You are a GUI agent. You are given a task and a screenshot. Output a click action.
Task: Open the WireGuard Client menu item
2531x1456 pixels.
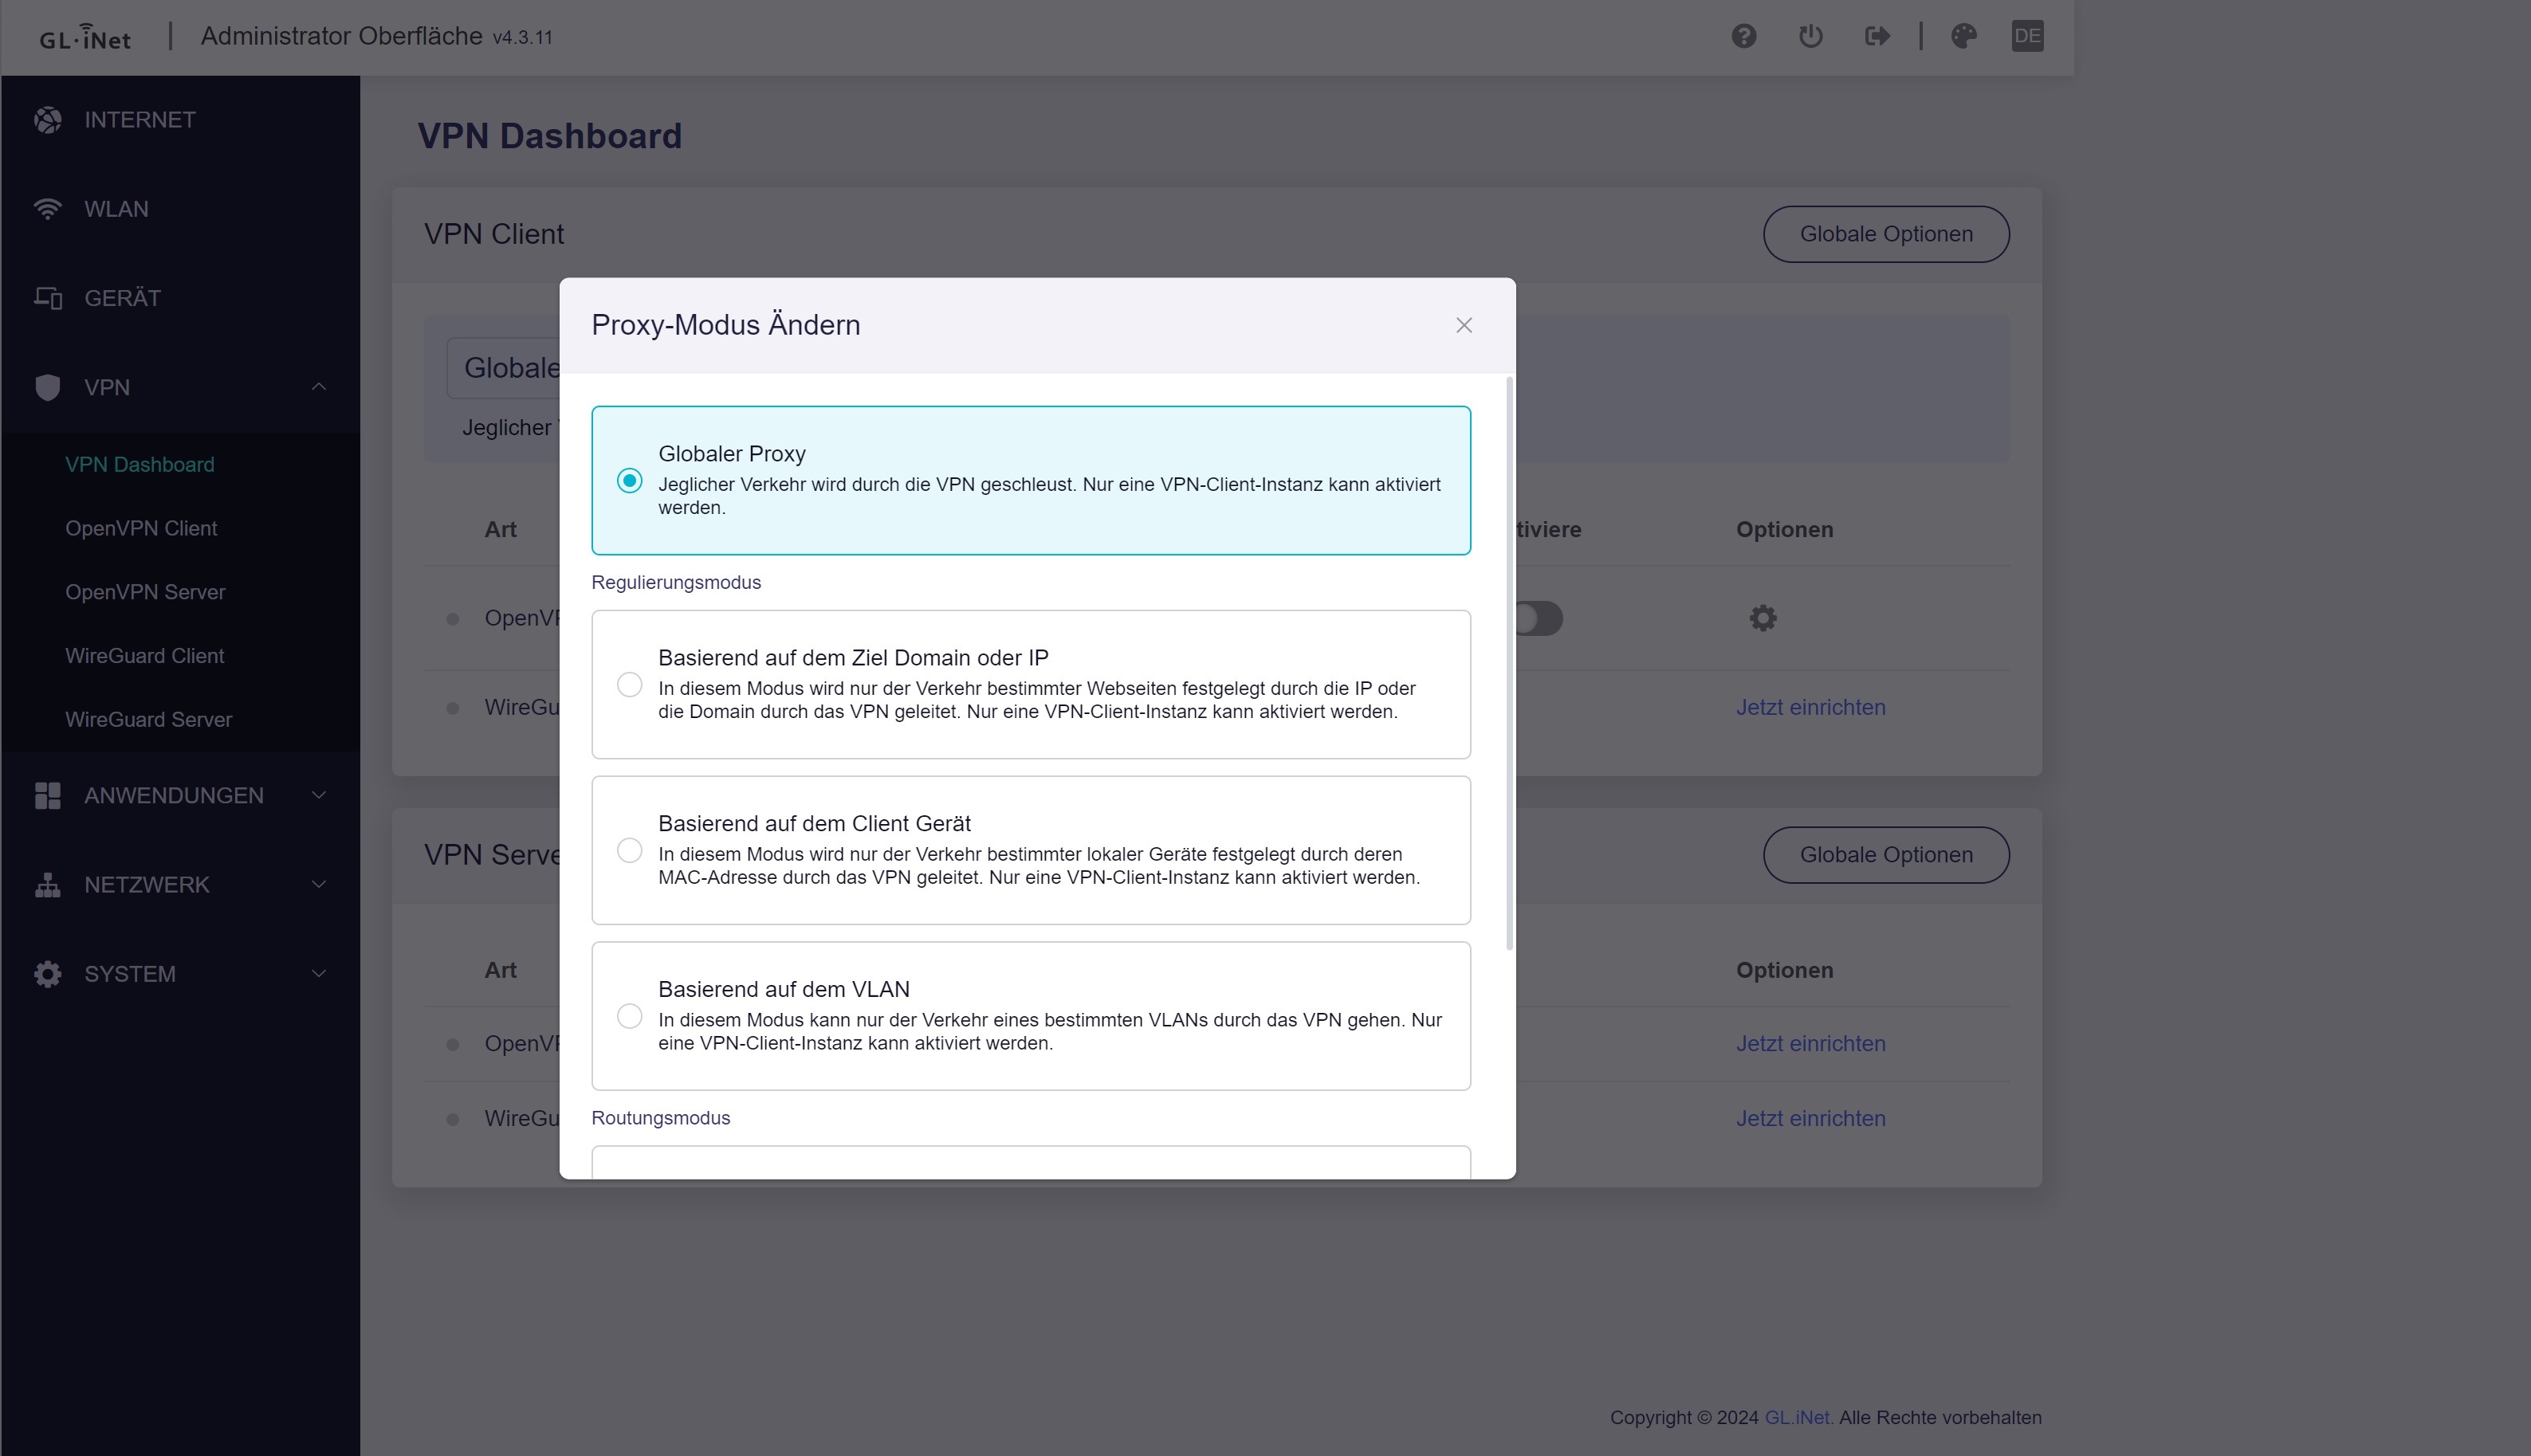point(144,656)
